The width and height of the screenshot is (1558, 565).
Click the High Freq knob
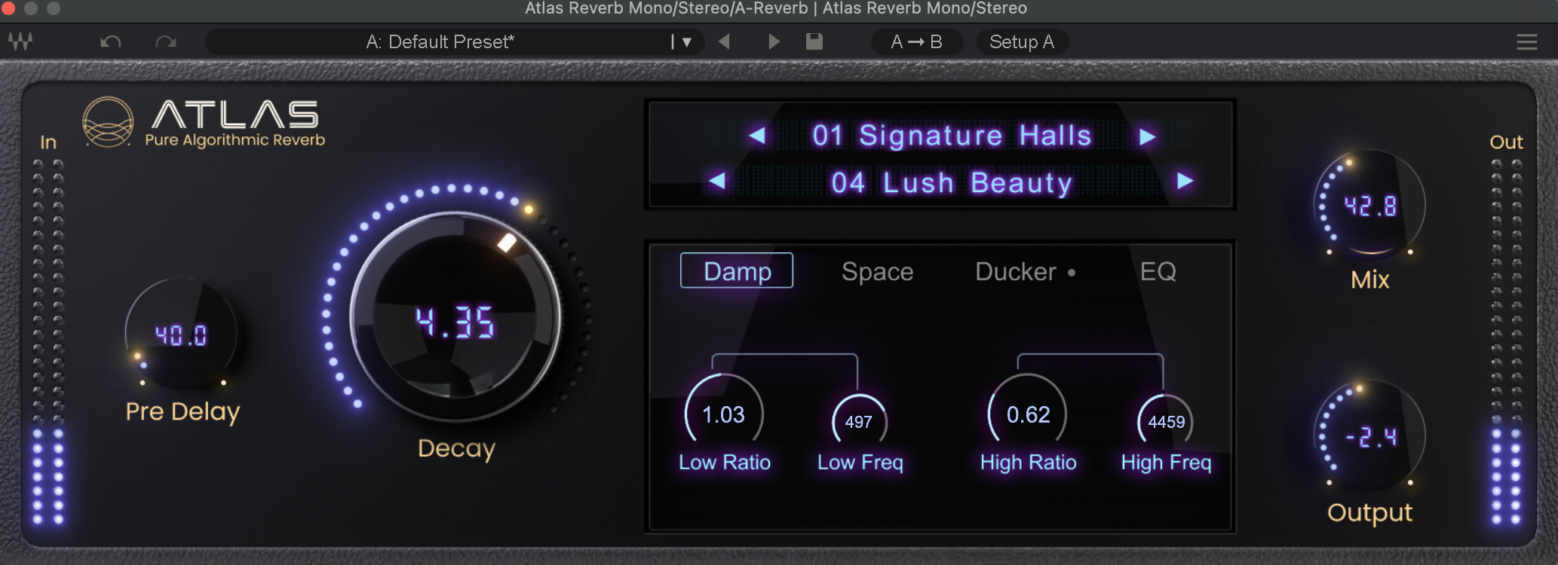point(1166,421)
